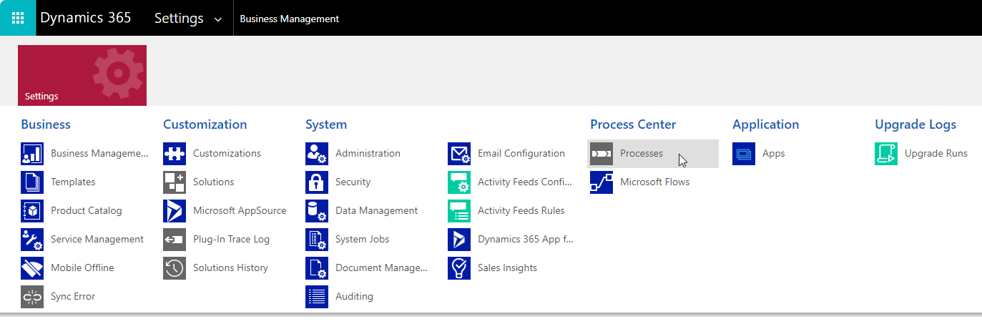Click the Plug-In Trace Log icon
The width and height of the screenshot is (982, 324).
pos(175,240)
